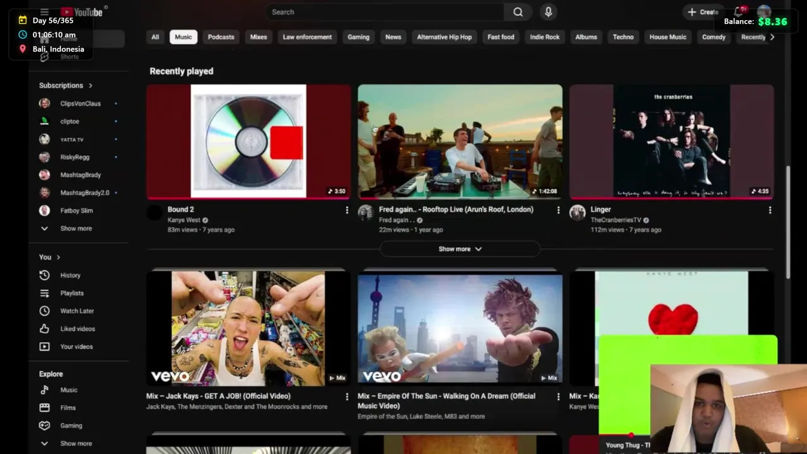This screenshot has height=454, width=807.
Task: Open MashtagBrady2.0 subscription
Action: click(x=79, y=193)
